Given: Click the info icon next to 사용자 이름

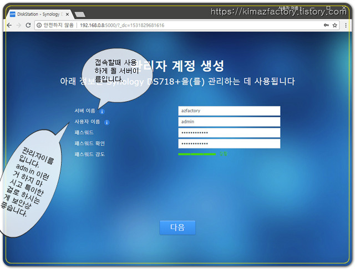Looking at the screenshot, I should (x=106, y=122).
